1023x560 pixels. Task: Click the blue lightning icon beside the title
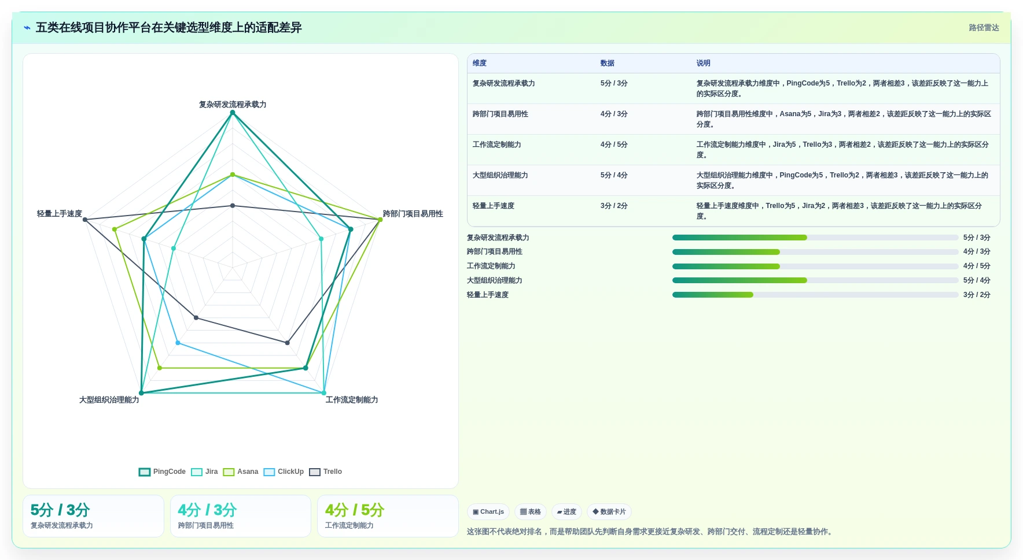pos(27,28)
